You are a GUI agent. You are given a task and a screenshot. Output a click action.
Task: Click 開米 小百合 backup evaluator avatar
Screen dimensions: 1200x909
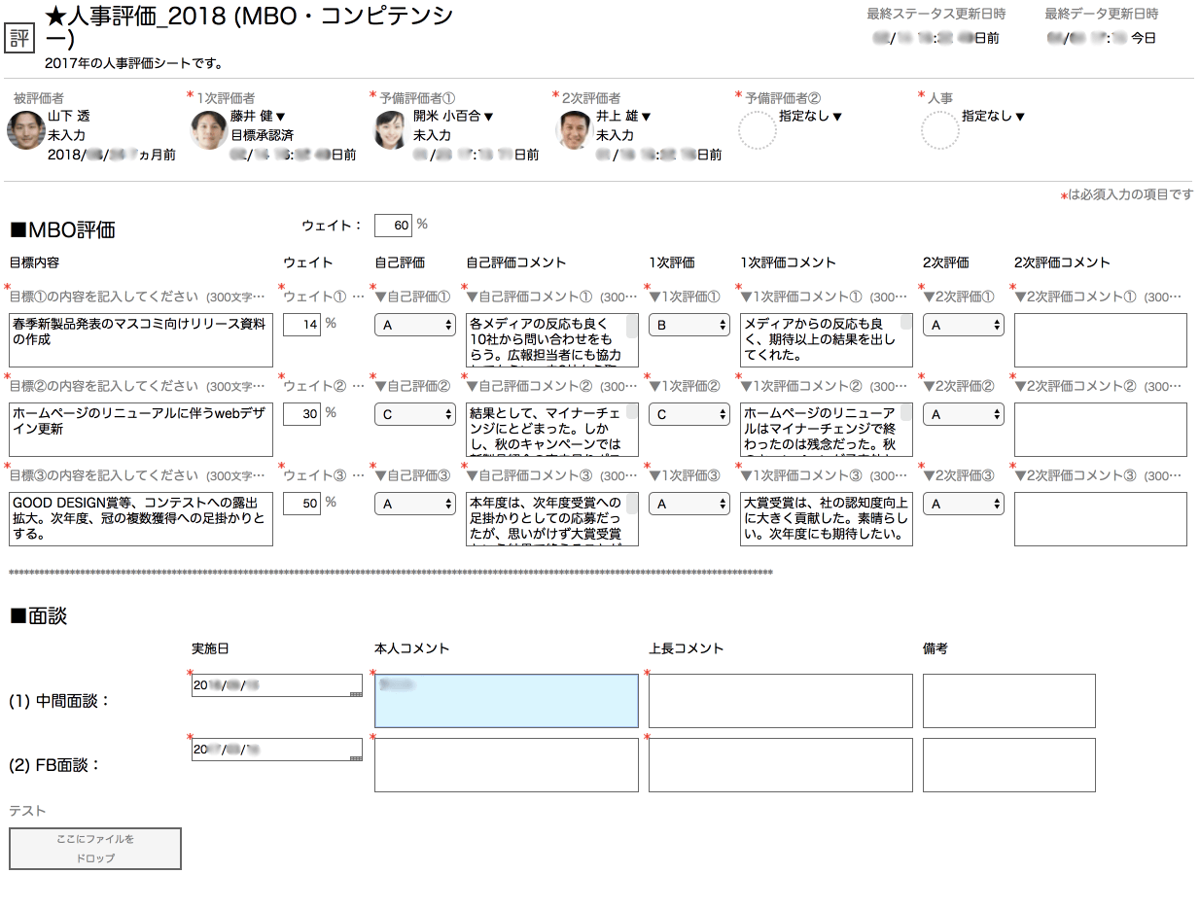(x=392, y=130)
